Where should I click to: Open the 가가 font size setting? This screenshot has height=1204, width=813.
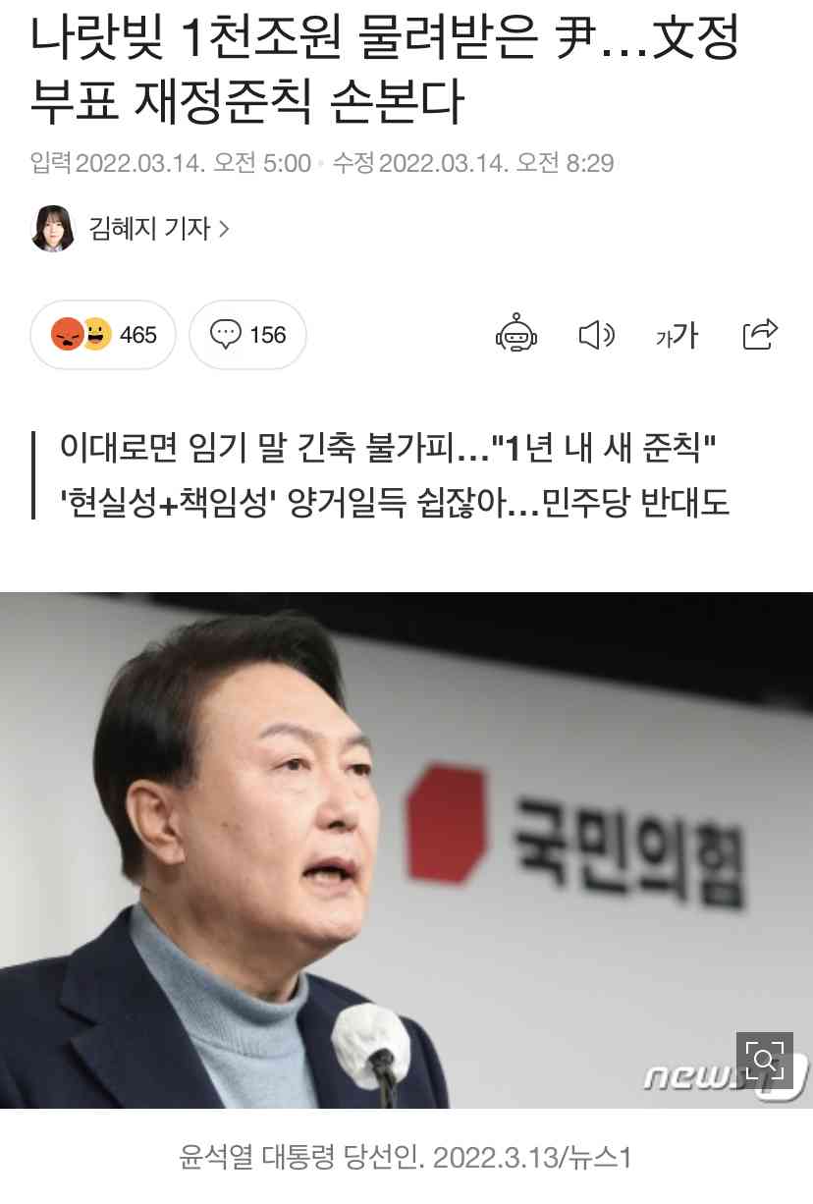click(x=677, y=336)
